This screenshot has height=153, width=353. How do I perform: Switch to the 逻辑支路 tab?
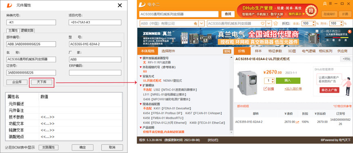(27, 31)
